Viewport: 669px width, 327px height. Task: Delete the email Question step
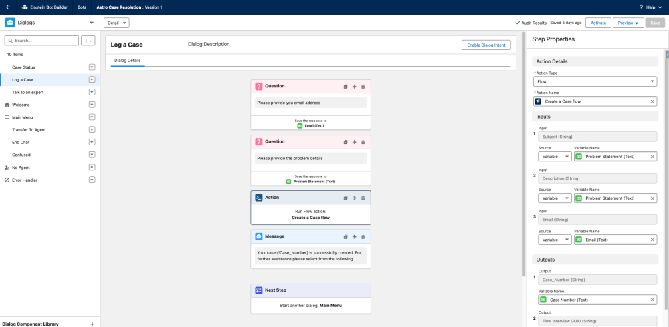pyautogui.click(x=363, y=86)
